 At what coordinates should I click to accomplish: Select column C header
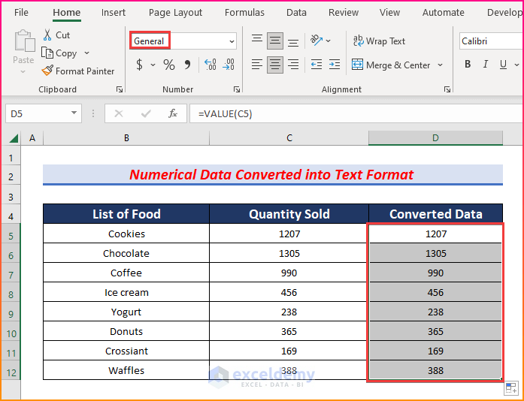pos(289,138)
